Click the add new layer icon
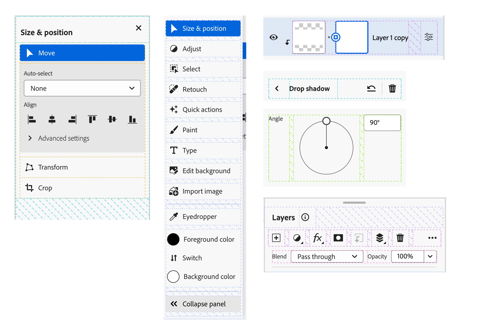Screen dimensions: 493x335 [276, 238]
